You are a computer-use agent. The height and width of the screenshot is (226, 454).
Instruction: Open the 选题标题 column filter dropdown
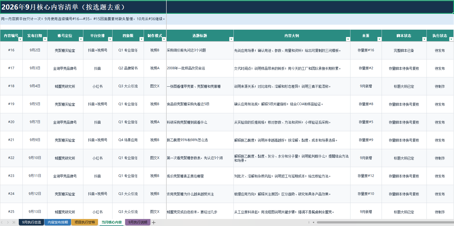coord(231,39)
